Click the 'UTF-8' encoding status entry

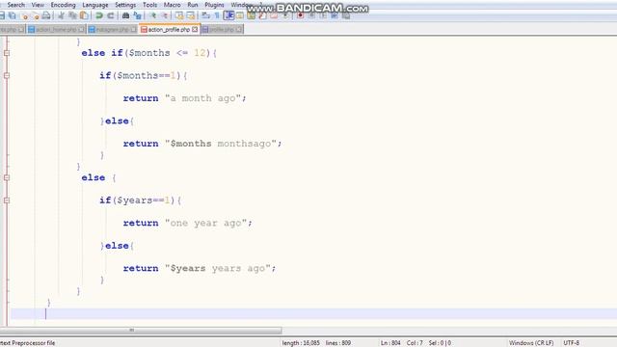tap(572, 343)
